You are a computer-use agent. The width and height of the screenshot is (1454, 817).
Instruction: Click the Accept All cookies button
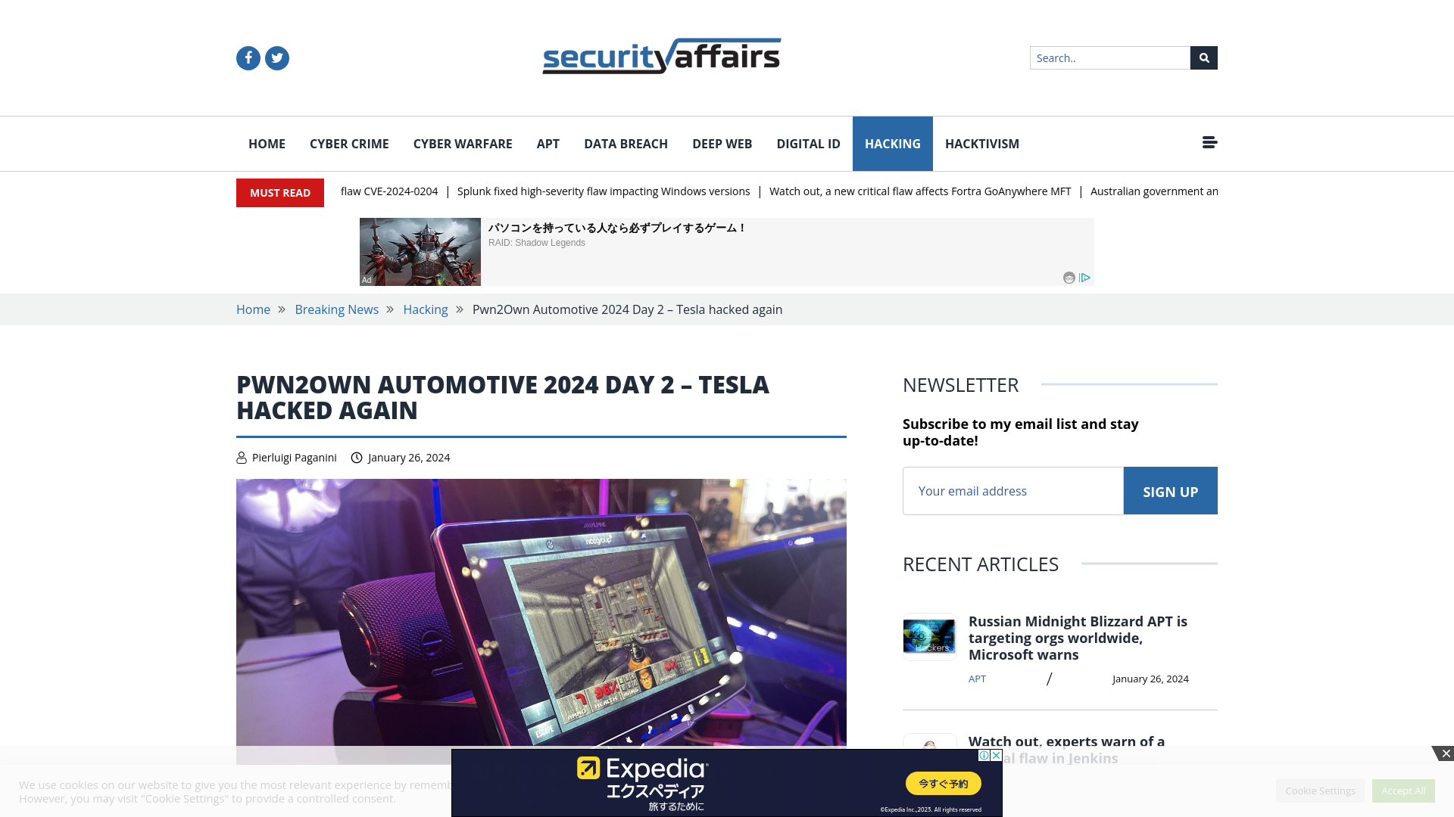tap(1403, 790)
